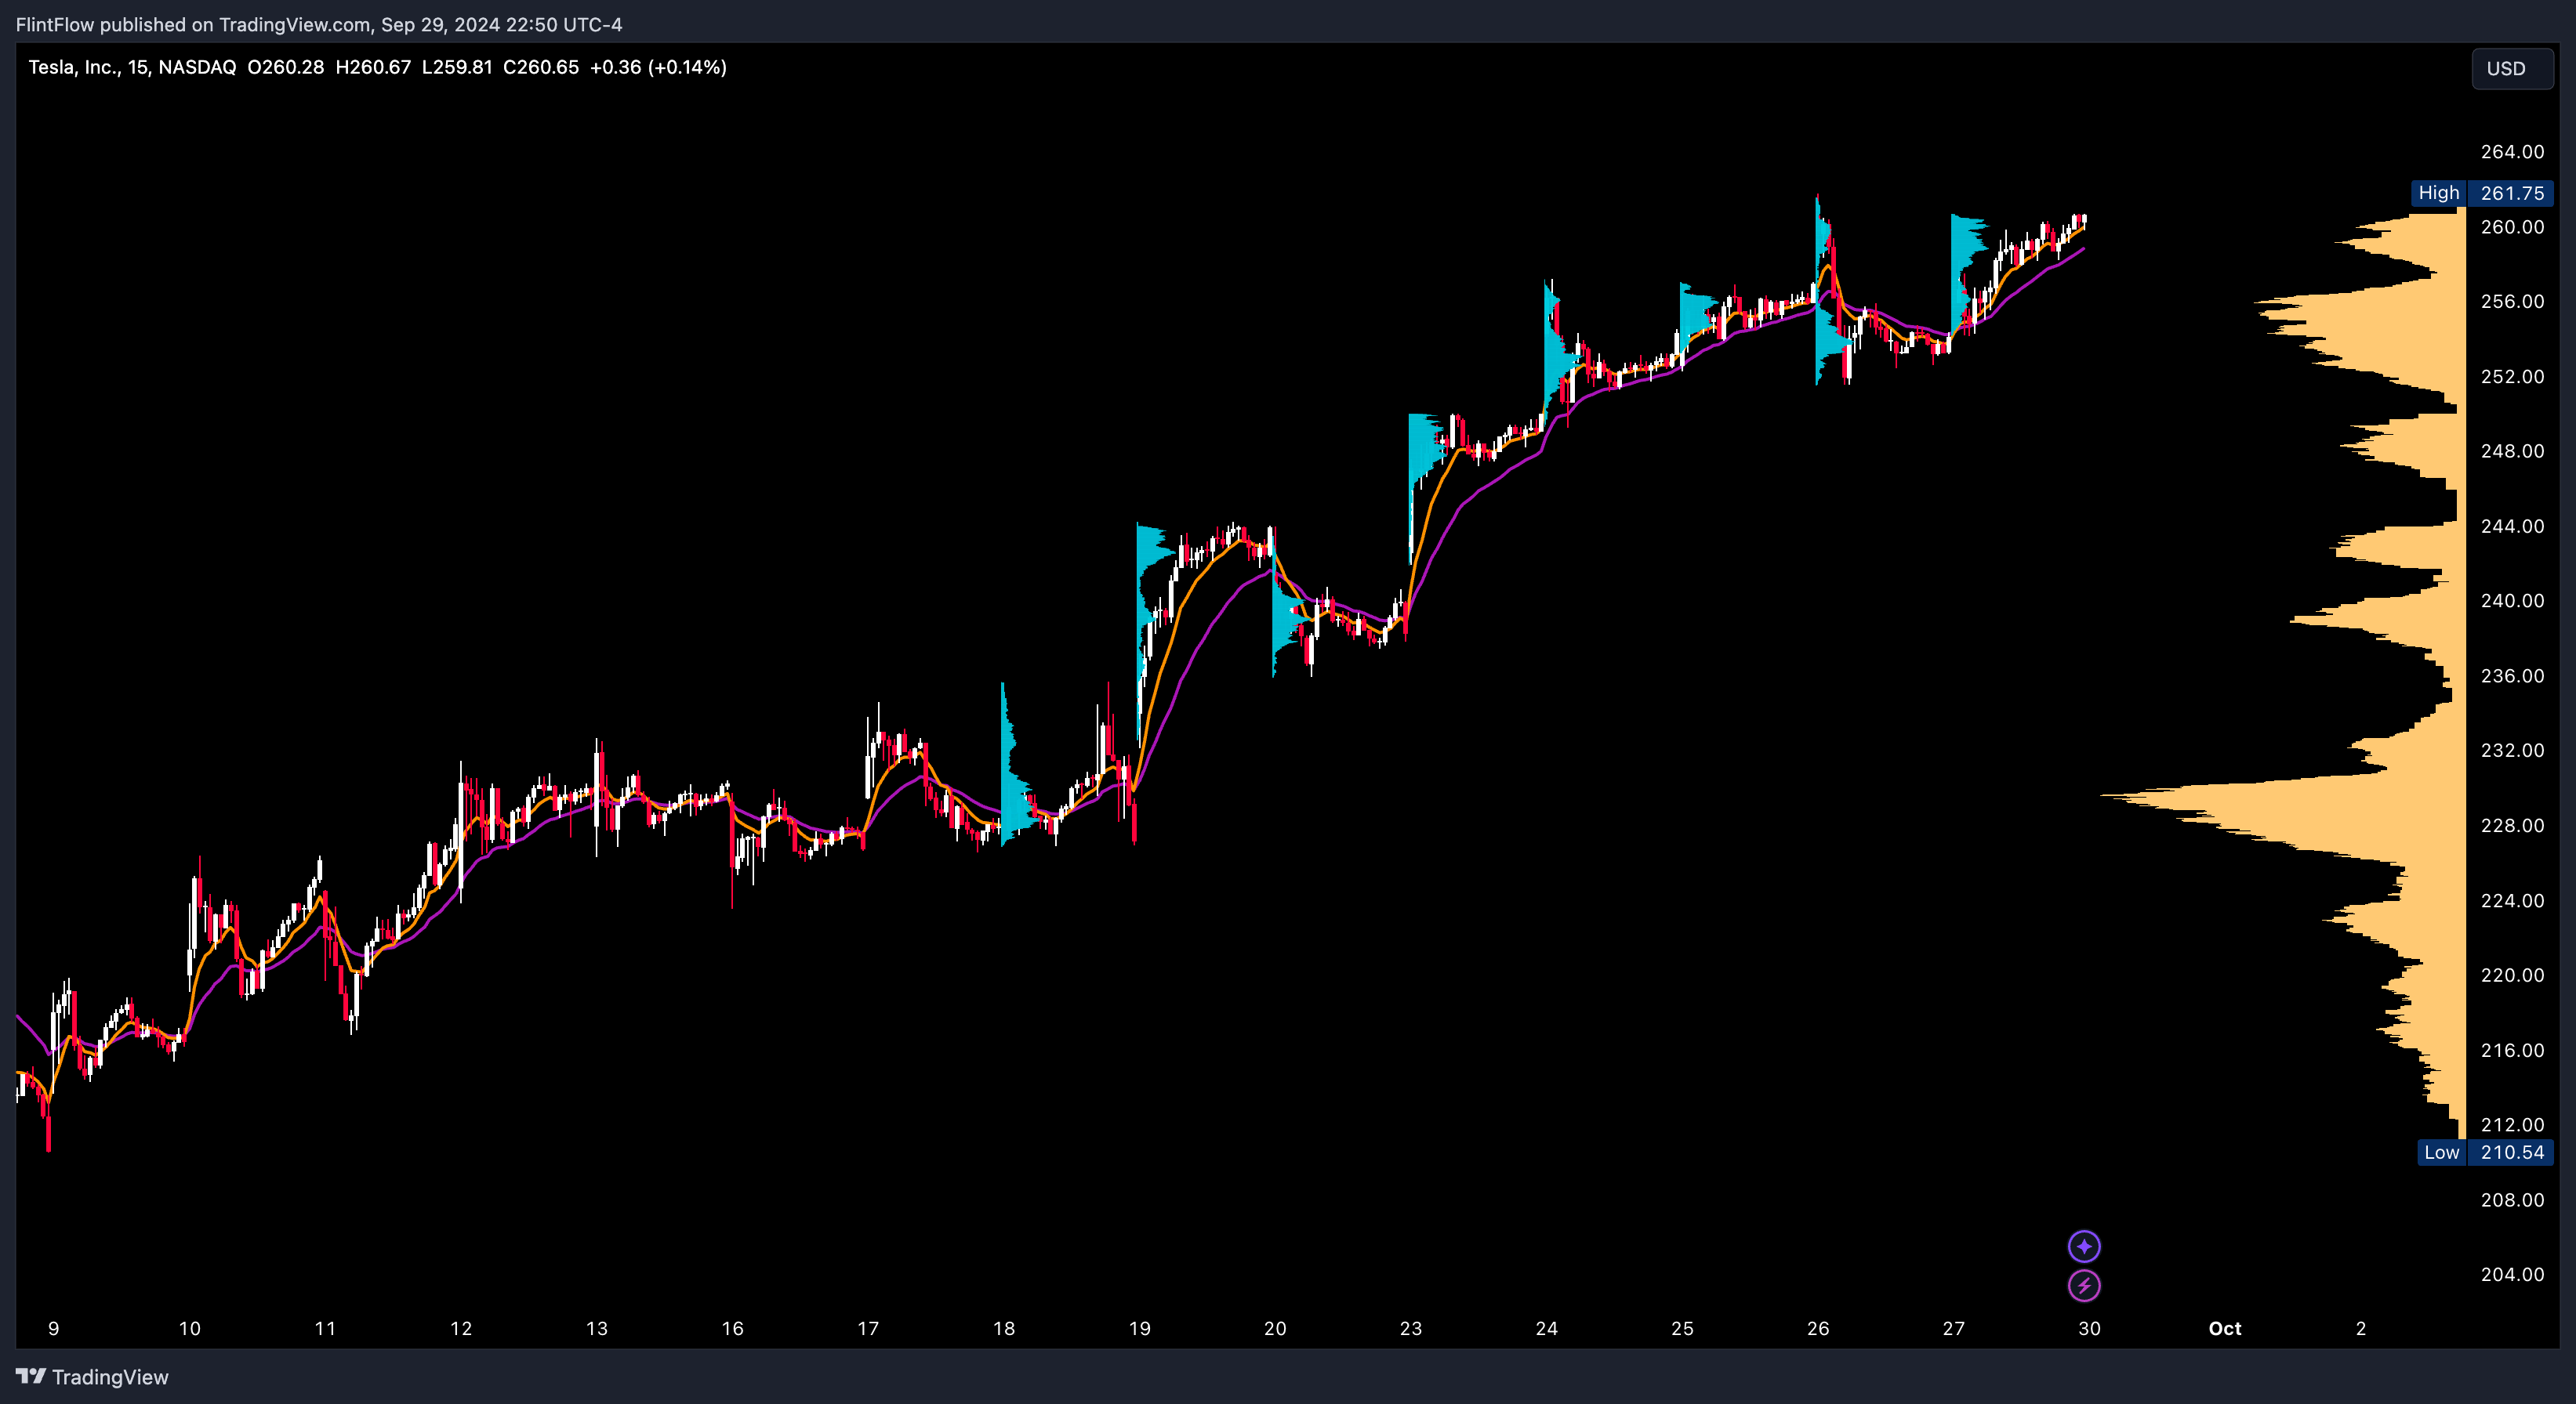Screen dimensions: 2576x1404
Task: Click the 252.00 price axis label
Action: pyautogui.click(x=2512, y=377)
